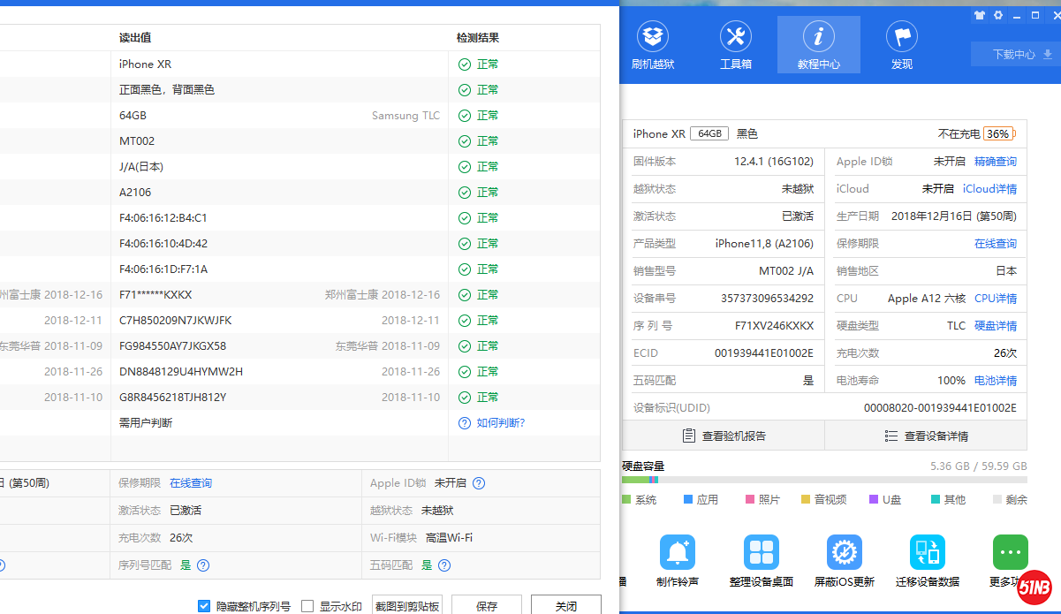Uncheck the 隐藏整机序列号 checkbox
The image size is (1061, 614).
[204, 606]
